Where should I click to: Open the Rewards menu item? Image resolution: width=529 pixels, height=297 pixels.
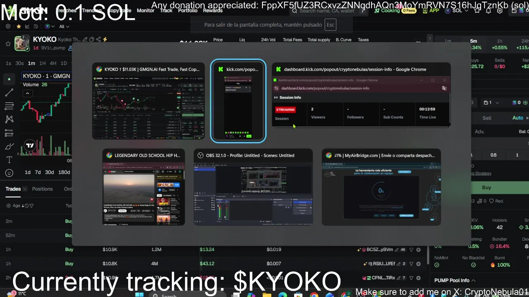[213, 10]
